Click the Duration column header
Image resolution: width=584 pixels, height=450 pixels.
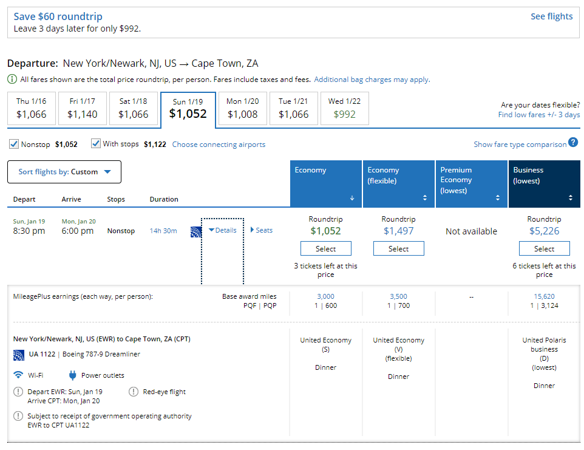[x=164, y=199]
